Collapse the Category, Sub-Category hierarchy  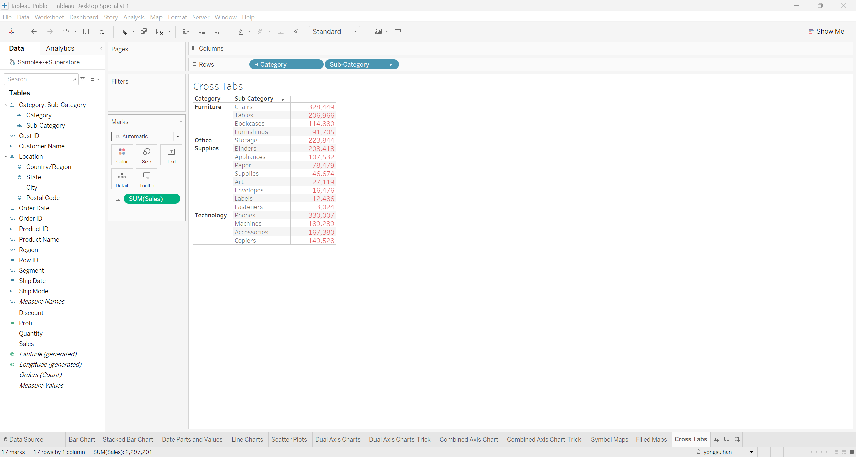point(6,105)
